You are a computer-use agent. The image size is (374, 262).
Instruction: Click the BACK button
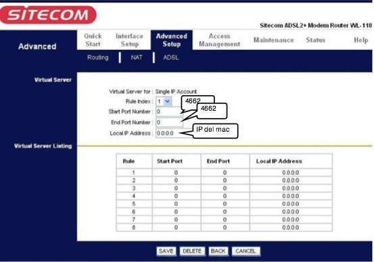click(x=218, y=251)
